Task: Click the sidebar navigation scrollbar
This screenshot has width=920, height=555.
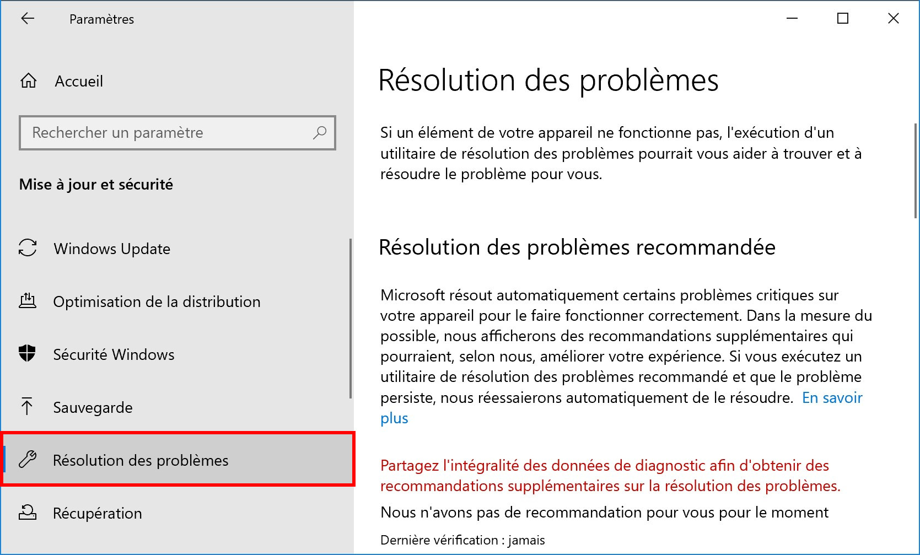Action: pyautogui.click(x=351, y=319)
